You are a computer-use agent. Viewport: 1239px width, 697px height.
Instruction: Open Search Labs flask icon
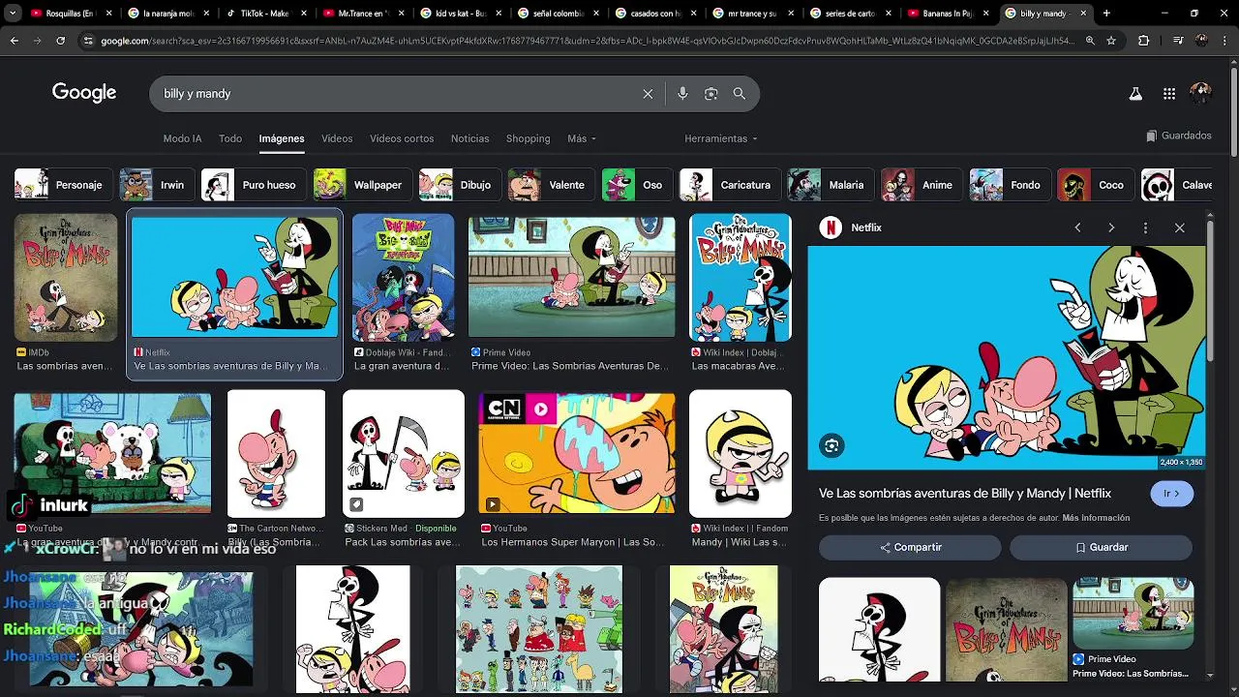coord(1135,94)
